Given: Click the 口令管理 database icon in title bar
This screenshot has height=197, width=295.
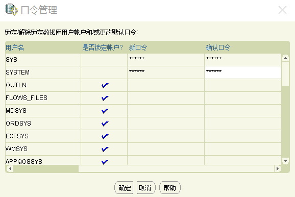Looking at the screenshot, I should point(12,10).
